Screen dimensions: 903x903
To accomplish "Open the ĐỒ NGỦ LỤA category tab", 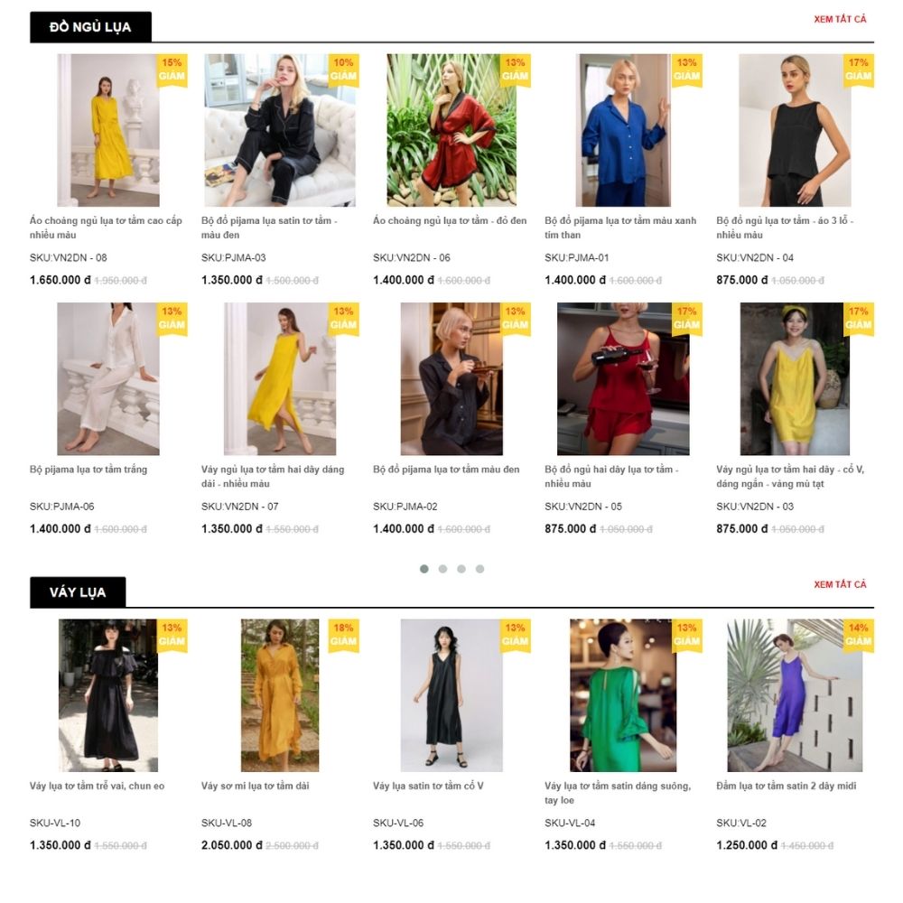I will tap(90, 27).
